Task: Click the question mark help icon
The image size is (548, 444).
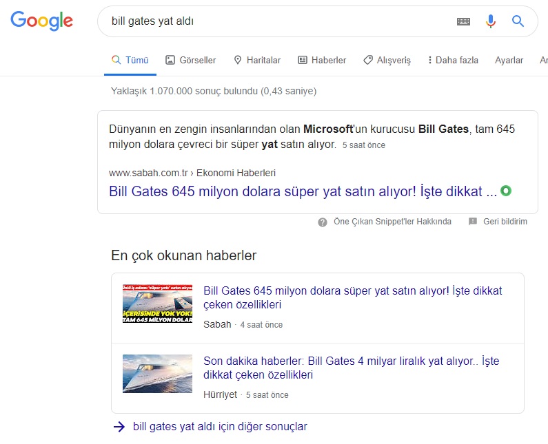Action: [x=322, y=222]
